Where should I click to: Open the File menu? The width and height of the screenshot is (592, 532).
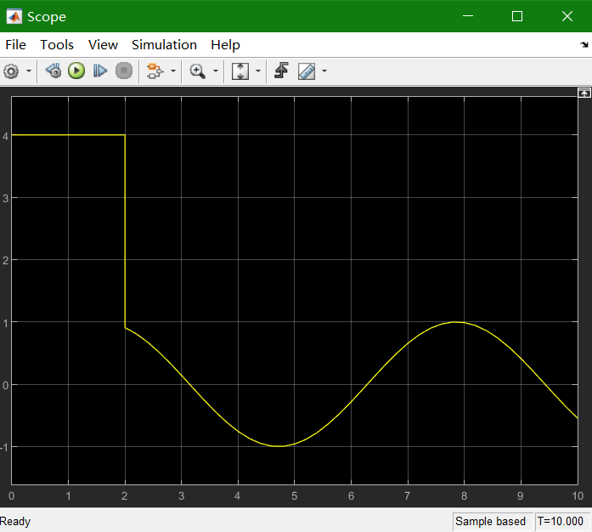point(15,45)
